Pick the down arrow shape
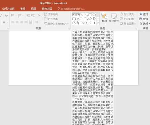Image resolution: width=150 pixels, height=125 pixels. pos(94,19)
